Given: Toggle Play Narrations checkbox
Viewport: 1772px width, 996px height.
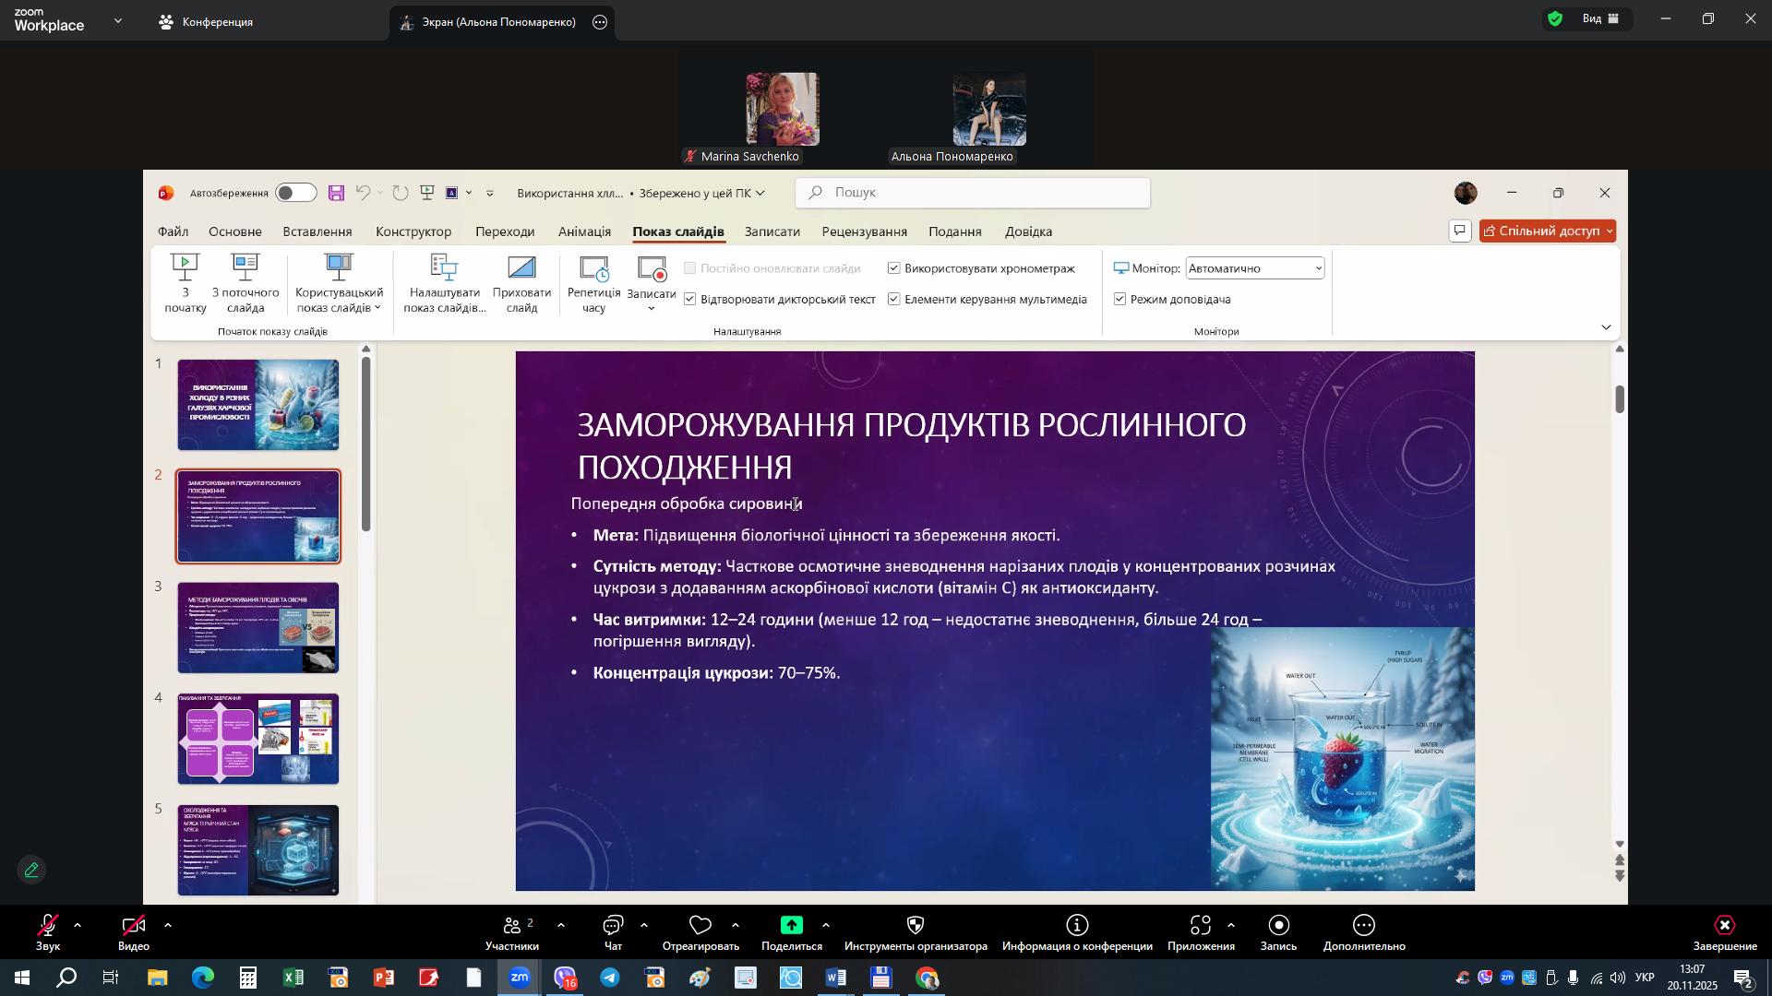Looking at the screenshot, I should click(x=690, y=300).
